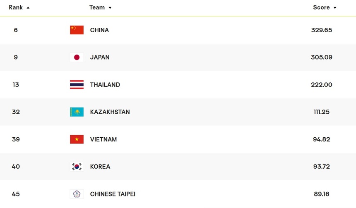356x208 pixels.
Task: Click the Kazakhstan flag icon
Action: click(77, 112)
